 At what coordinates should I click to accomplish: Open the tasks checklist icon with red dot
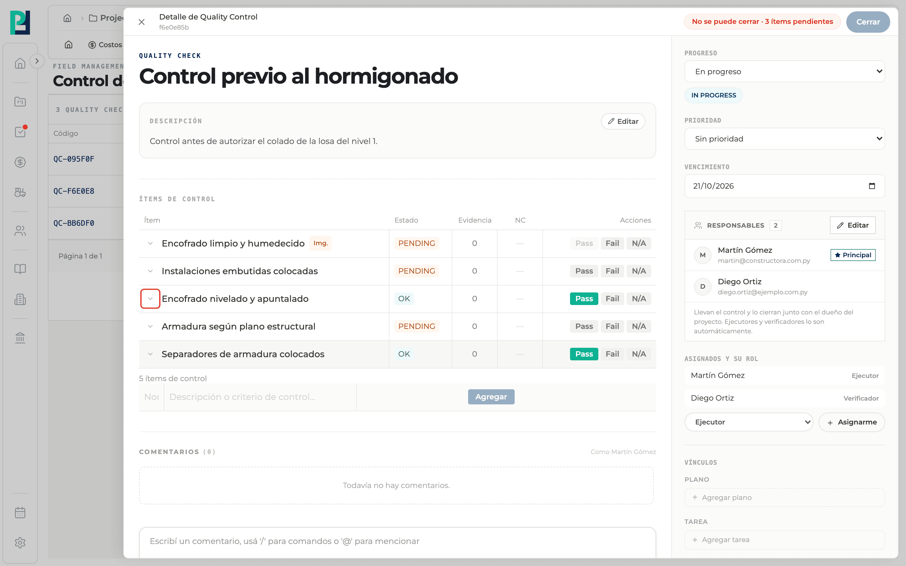coord(20,132)
